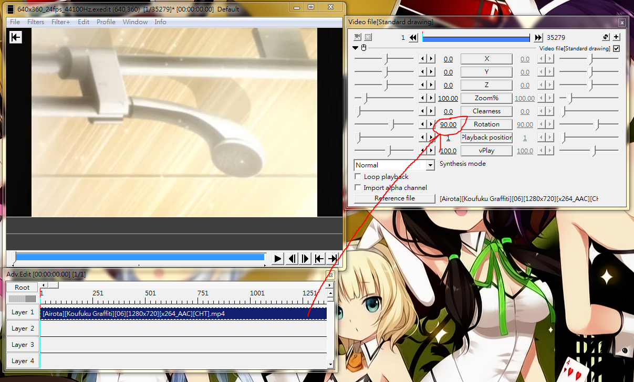Increase Clearness value with right arrow stepper
Viewport: 634px width, 382px height.
pyautogui.click(x=431, y=111)
